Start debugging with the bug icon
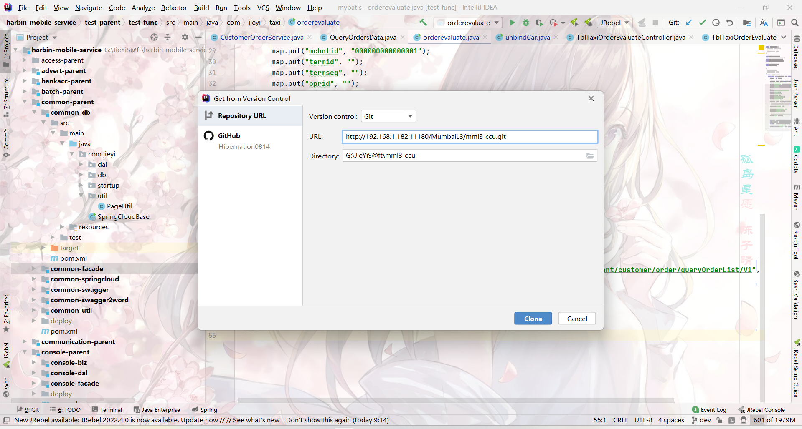The height and width of the screenshot is (429, 802). (526, 23)
